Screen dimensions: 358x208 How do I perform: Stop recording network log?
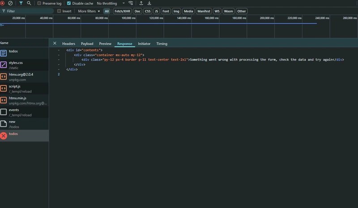point(2,3)
